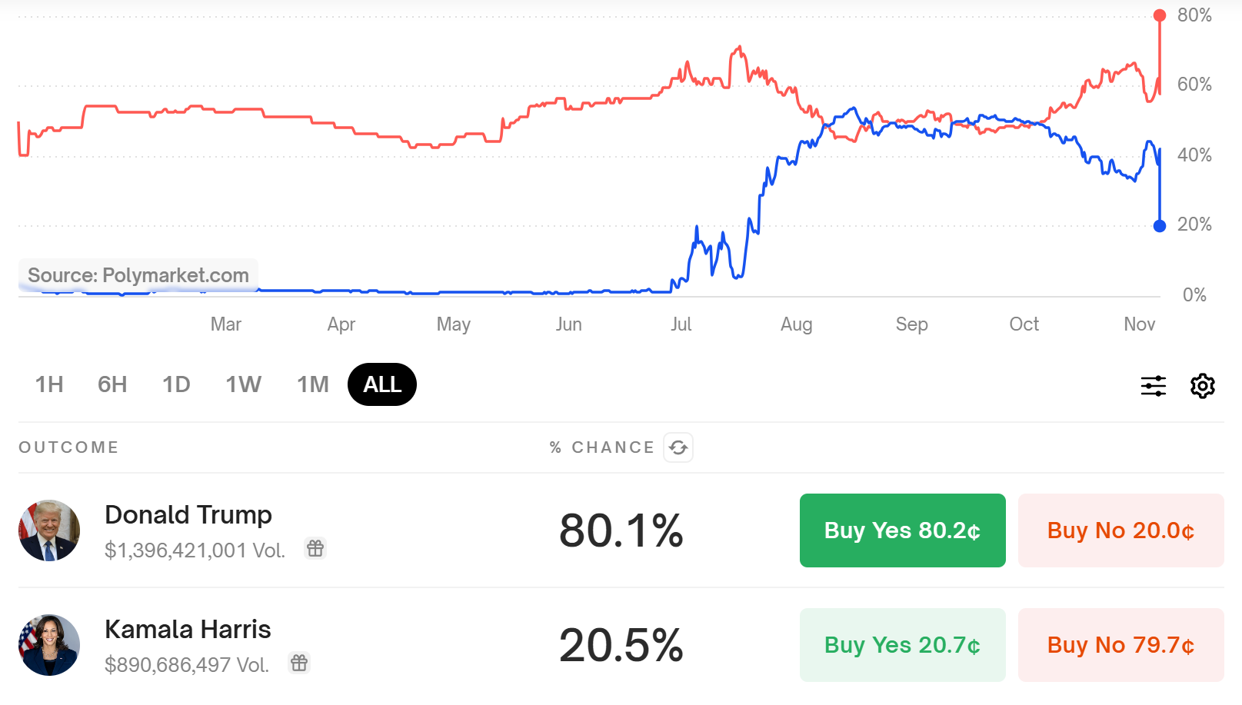Select the 6H time range

tap(112, 384)
